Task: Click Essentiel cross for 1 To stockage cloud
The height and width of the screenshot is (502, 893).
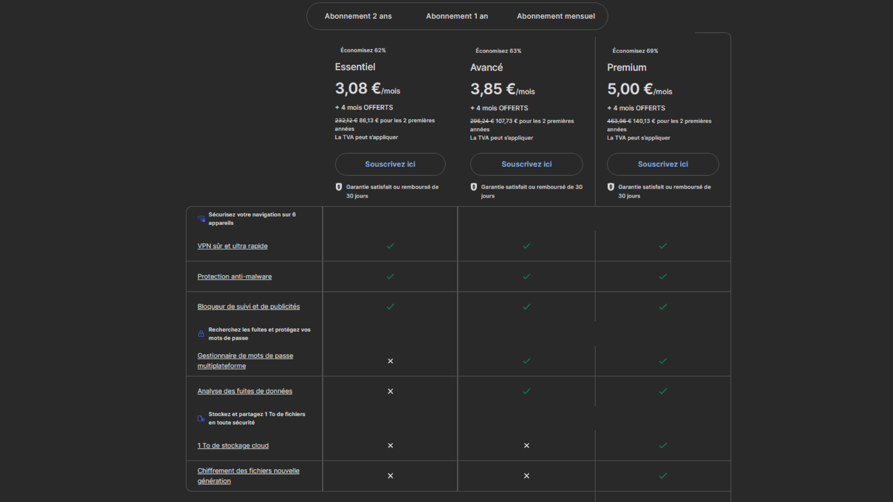Action: coord(390,446)
